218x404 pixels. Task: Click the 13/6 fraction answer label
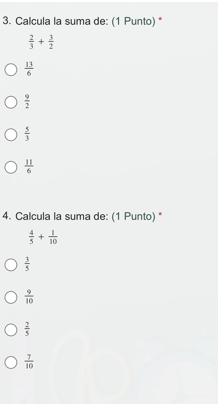(29, 69)
